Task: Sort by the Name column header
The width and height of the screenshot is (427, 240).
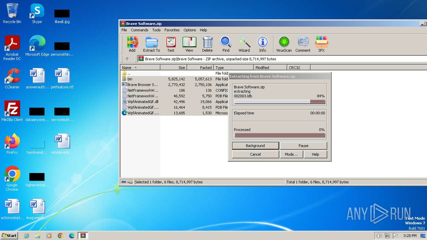Action: point(140,67)
